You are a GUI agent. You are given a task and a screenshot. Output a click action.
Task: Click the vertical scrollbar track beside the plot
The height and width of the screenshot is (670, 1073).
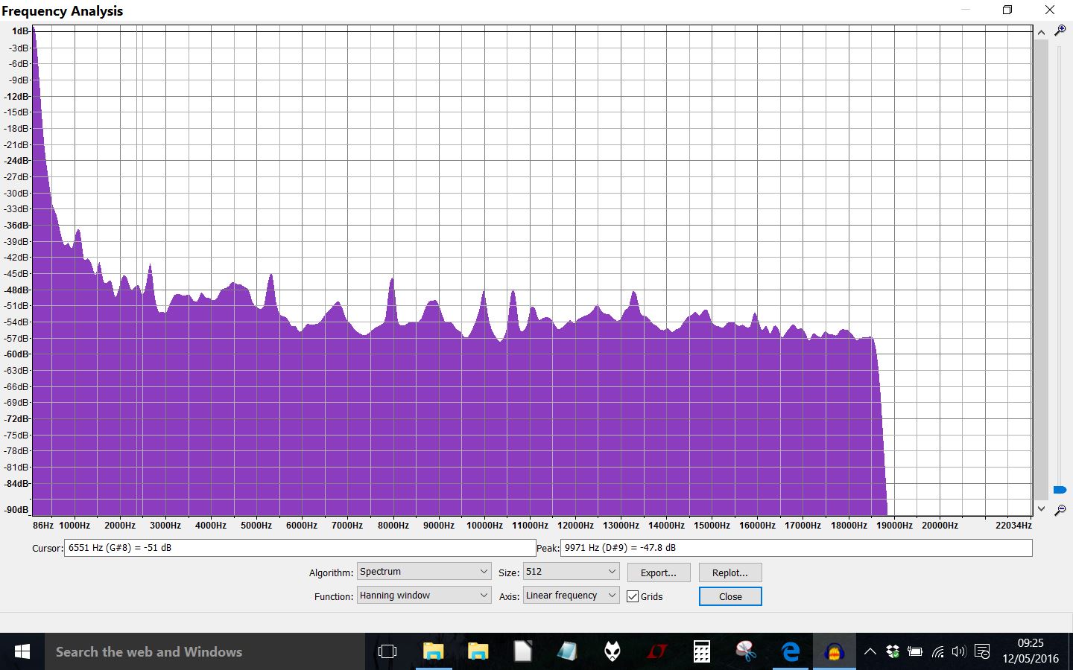pos(1041,270)
